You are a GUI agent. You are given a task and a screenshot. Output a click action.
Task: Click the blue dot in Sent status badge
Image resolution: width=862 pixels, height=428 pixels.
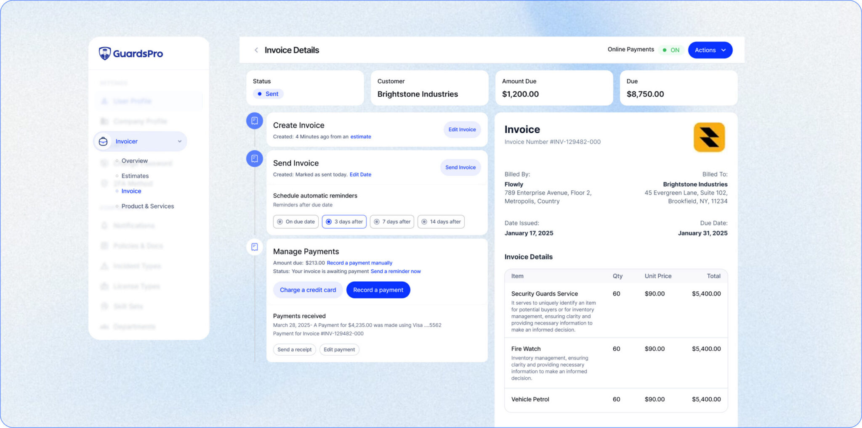(x=260, y=94)
